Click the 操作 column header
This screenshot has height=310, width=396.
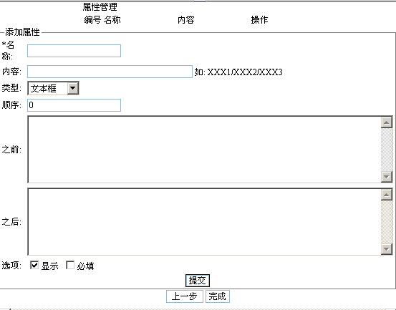click(x=259, y=20)
